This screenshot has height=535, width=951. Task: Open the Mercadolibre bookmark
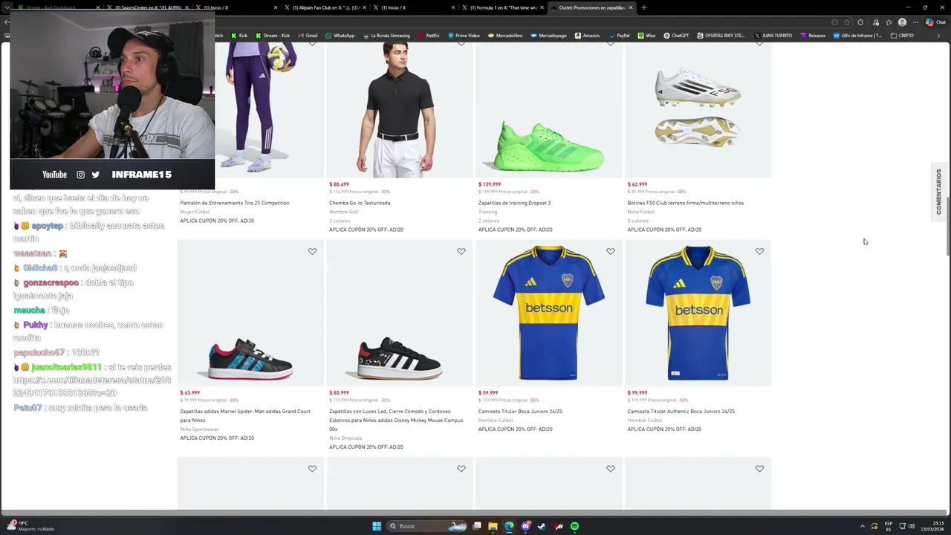click(x=505, y=36)
